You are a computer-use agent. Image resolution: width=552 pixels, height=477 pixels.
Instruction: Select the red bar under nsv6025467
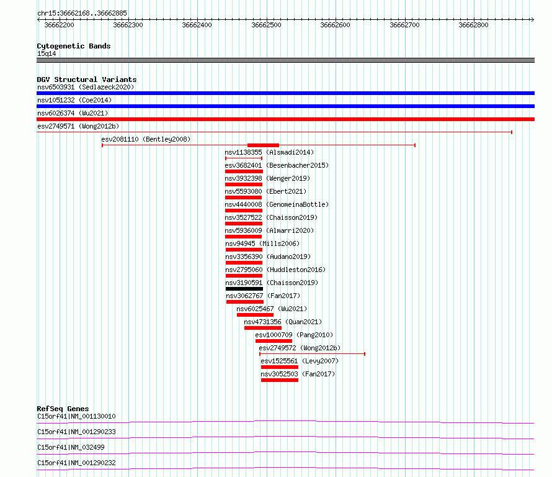[256, 315]
